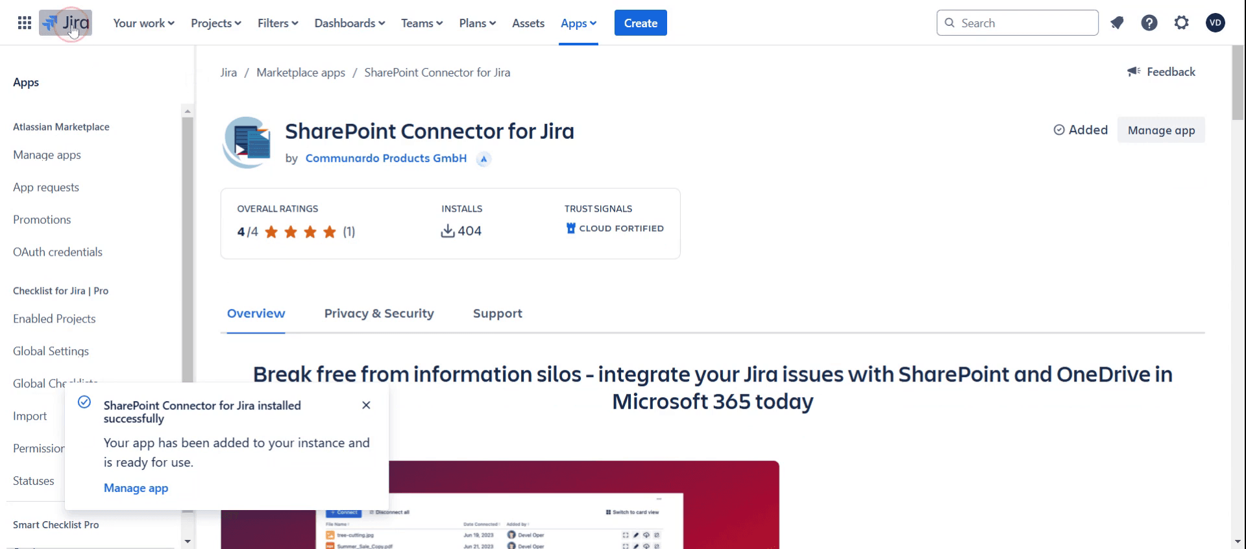Viewport: 1246px width, 549px height.
Task: Click the Smart Checklist Pro sidebar heading
Action: pyautogui.click(x=56, y=525)
